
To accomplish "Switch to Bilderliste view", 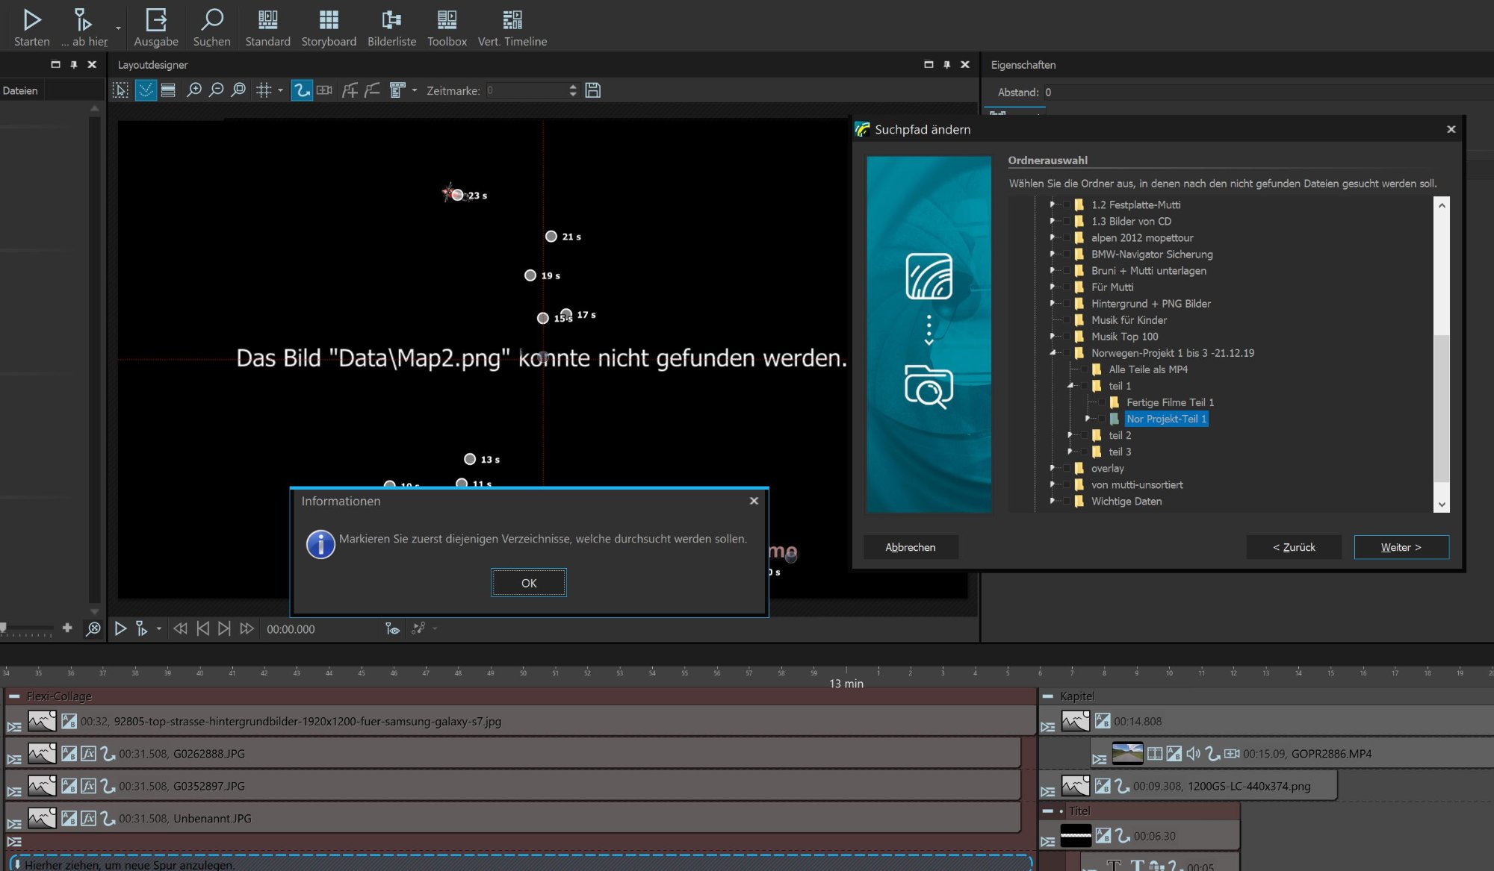I will [391, 28].
